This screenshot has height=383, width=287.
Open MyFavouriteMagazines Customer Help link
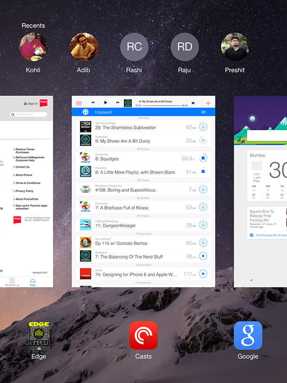[x=30, y=159]
